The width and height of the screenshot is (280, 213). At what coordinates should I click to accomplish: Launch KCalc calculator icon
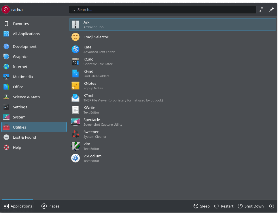tap(75, 61)
